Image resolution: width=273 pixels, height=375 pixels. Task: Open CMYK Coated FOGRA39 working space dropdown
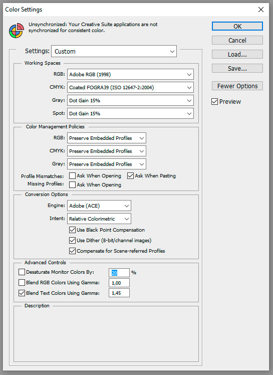130,88
